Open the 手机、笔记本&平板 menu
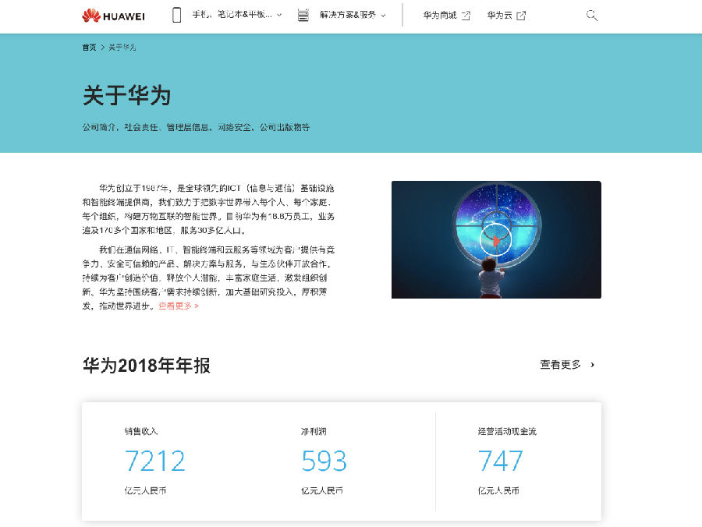The height and width of the screenshot is (527, 702). [x=232, y=15]
